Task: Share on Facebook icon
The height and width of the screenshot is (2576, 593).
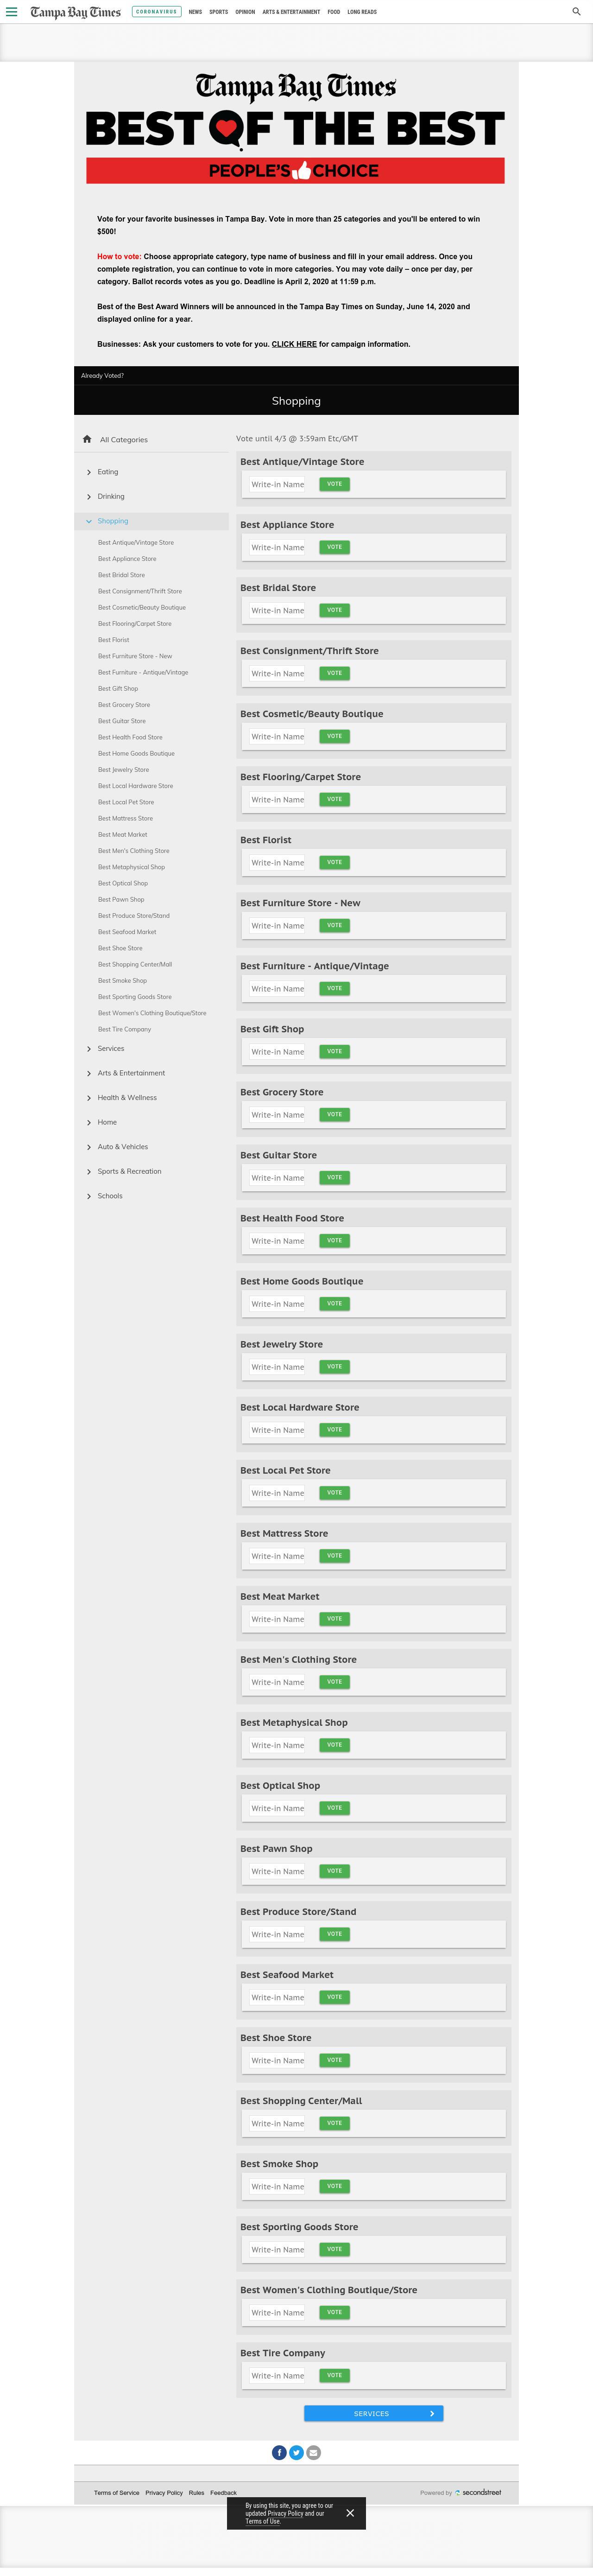Action: (x=280, y=2452)
